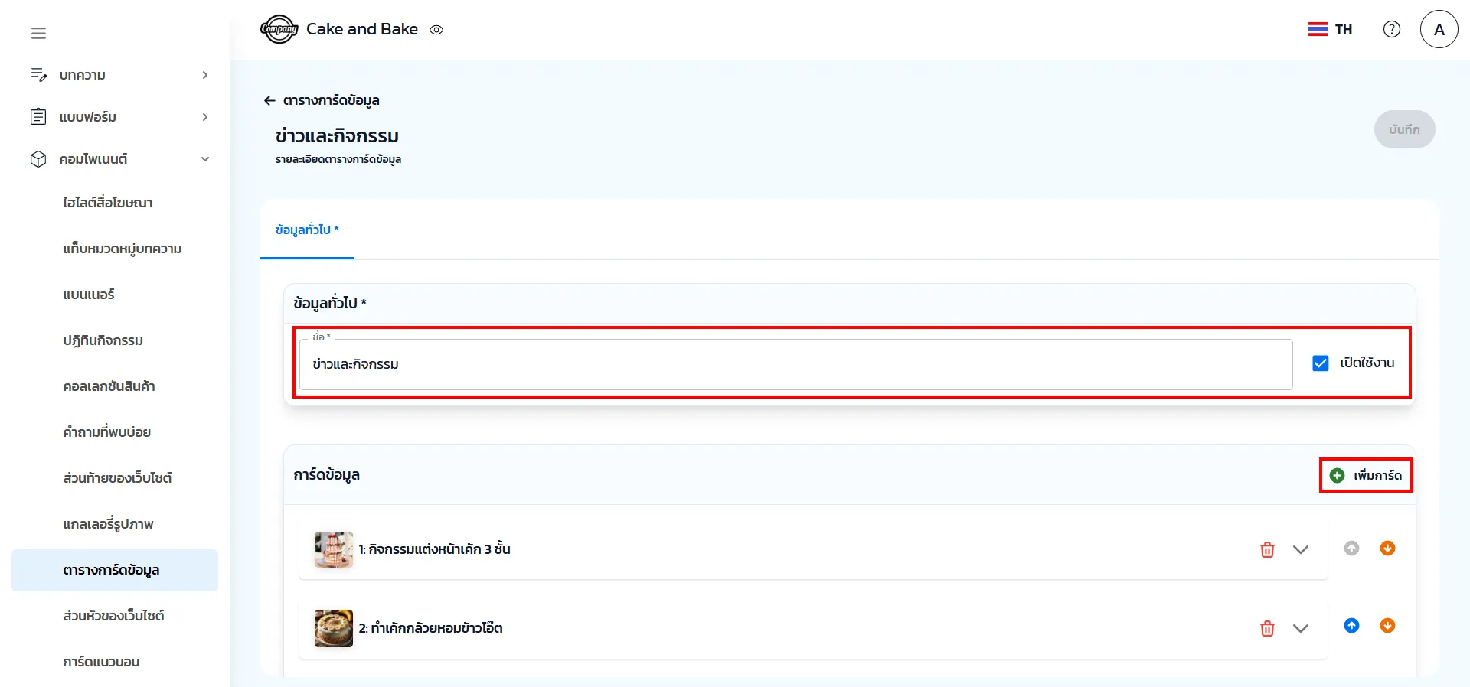
Task: Click the back arrow to ตารางการ์ดข้อมูล
Action: (x=269, y=100)
